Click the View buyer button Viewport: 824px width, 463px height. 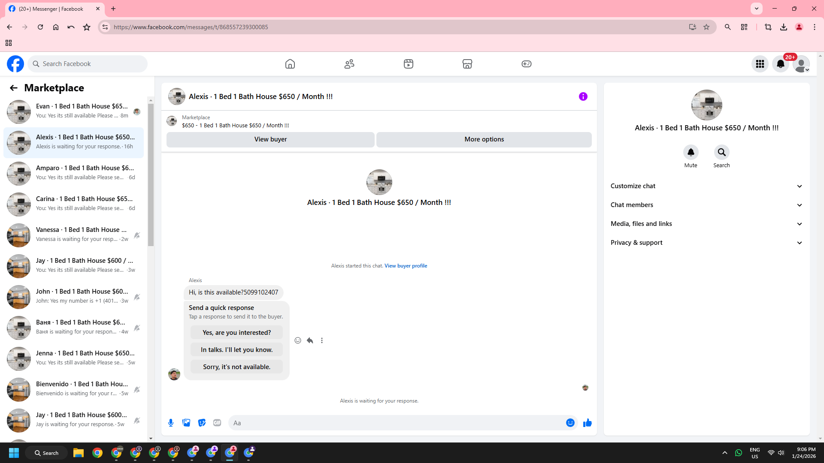pyautogui.click(x=270, y=139)
